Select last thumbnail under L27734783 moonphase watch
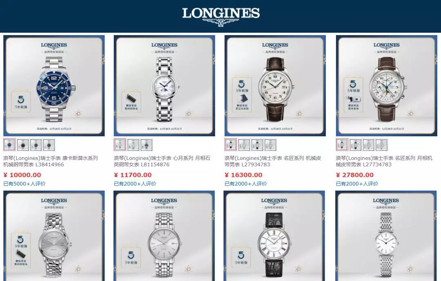 [x=382, y=145]
